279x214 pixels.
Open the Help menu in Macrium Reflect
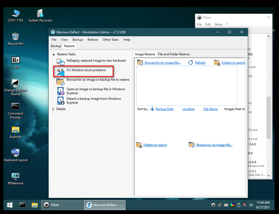[127, 40]
